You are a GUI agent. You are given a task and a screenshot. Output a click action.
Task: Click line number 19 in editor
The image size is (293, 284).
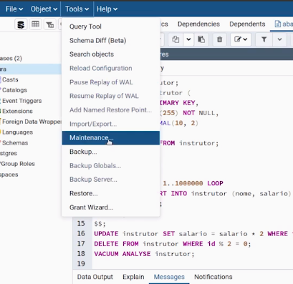[81, 264]
